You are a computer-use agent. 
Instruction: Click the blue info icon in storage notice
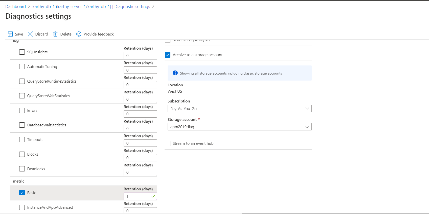tap(175, 73)
